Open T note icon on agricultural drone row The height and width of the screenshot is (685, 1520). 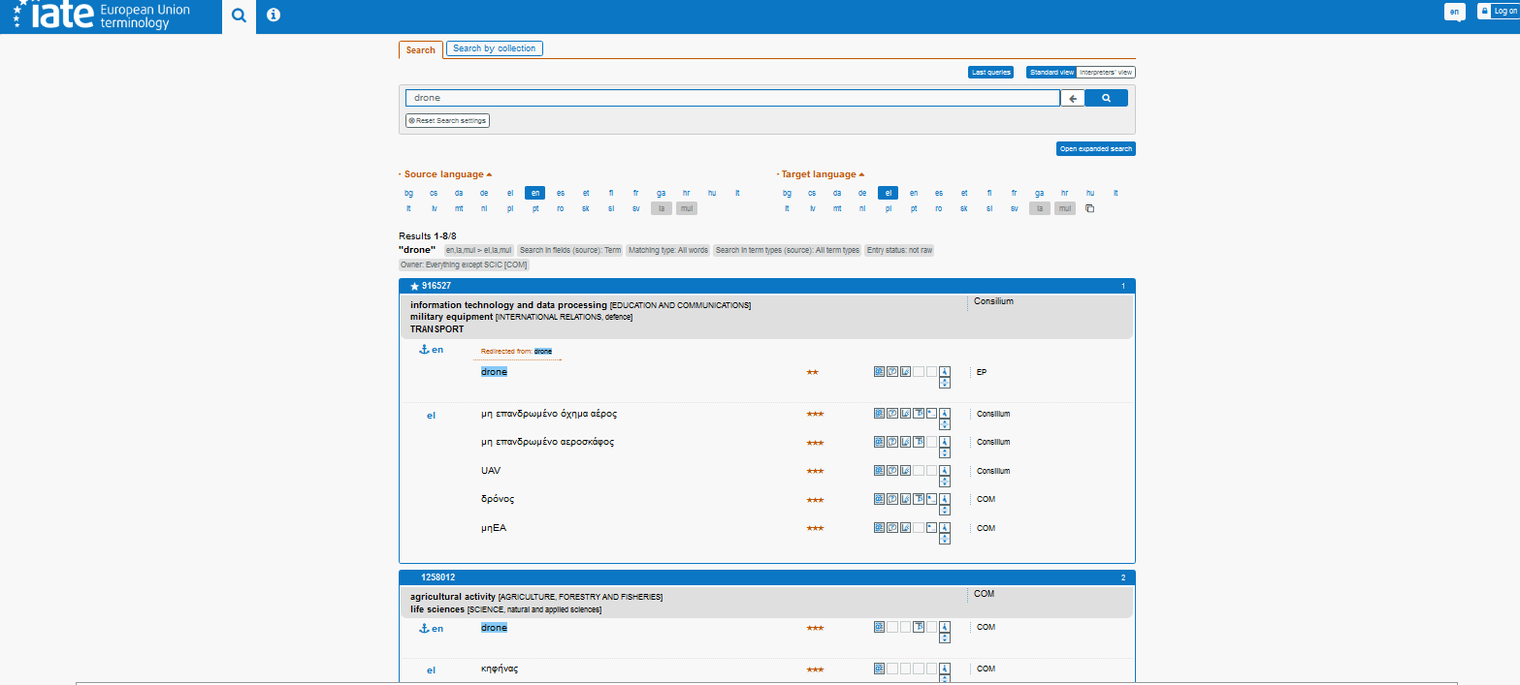919,627
